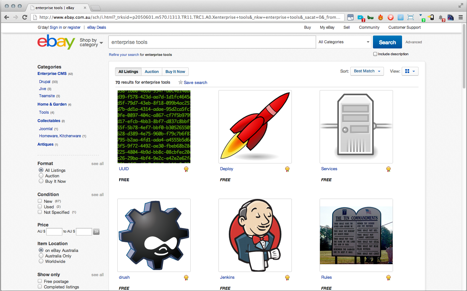Open the My eBay menu

(x=327, y=27)
